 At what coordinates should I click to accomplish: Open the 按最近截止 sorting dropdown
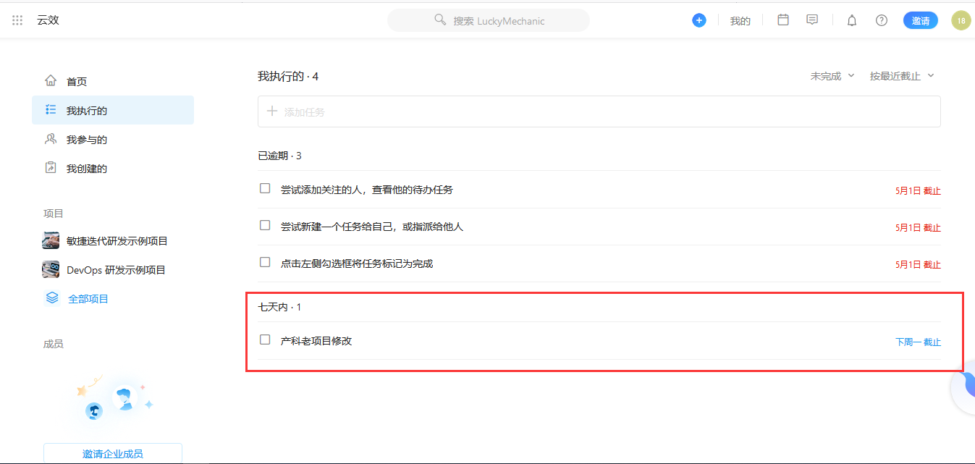click(900, 75)
